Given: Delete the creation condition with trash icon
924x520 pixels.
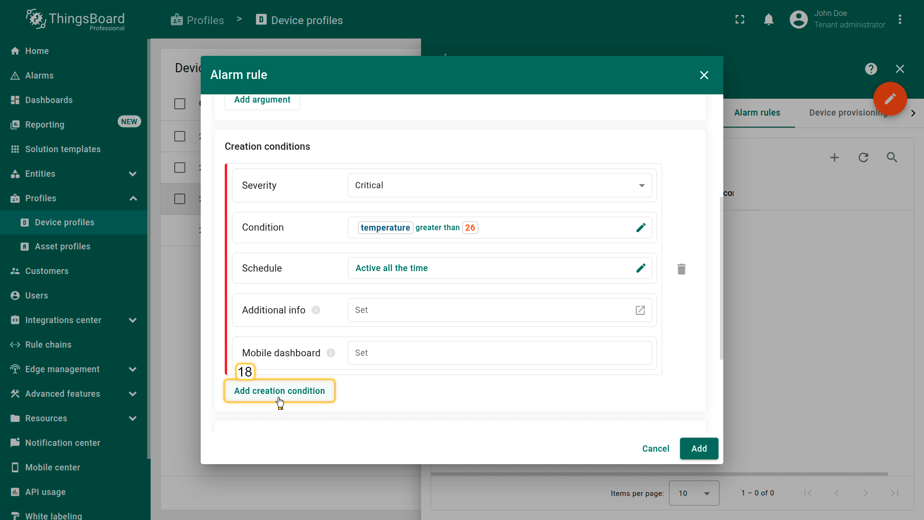Looking at the screenshot, I should 681,269.
